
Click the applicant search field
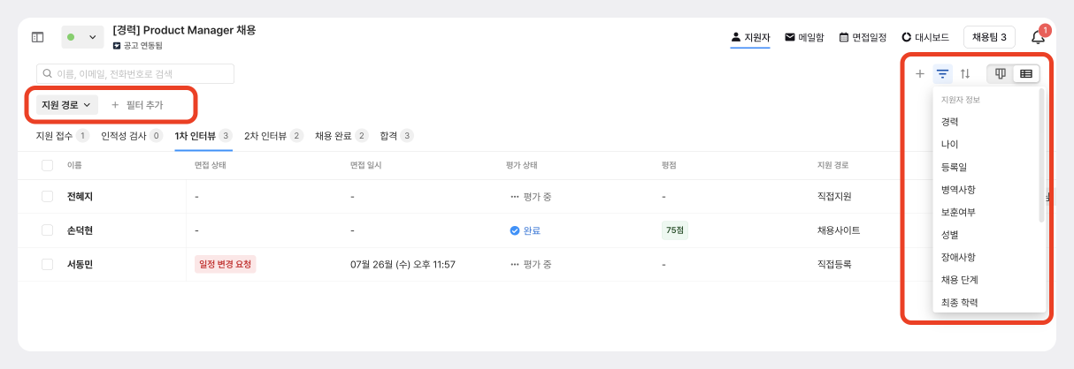[x=135, y=73]
